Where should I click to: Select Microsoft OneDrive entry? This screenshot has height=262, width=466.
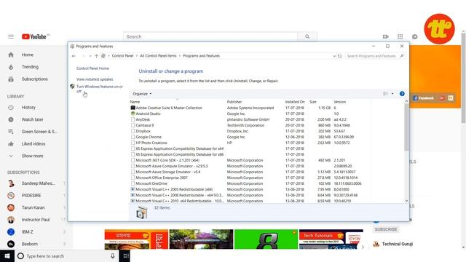tap(151, 183)
